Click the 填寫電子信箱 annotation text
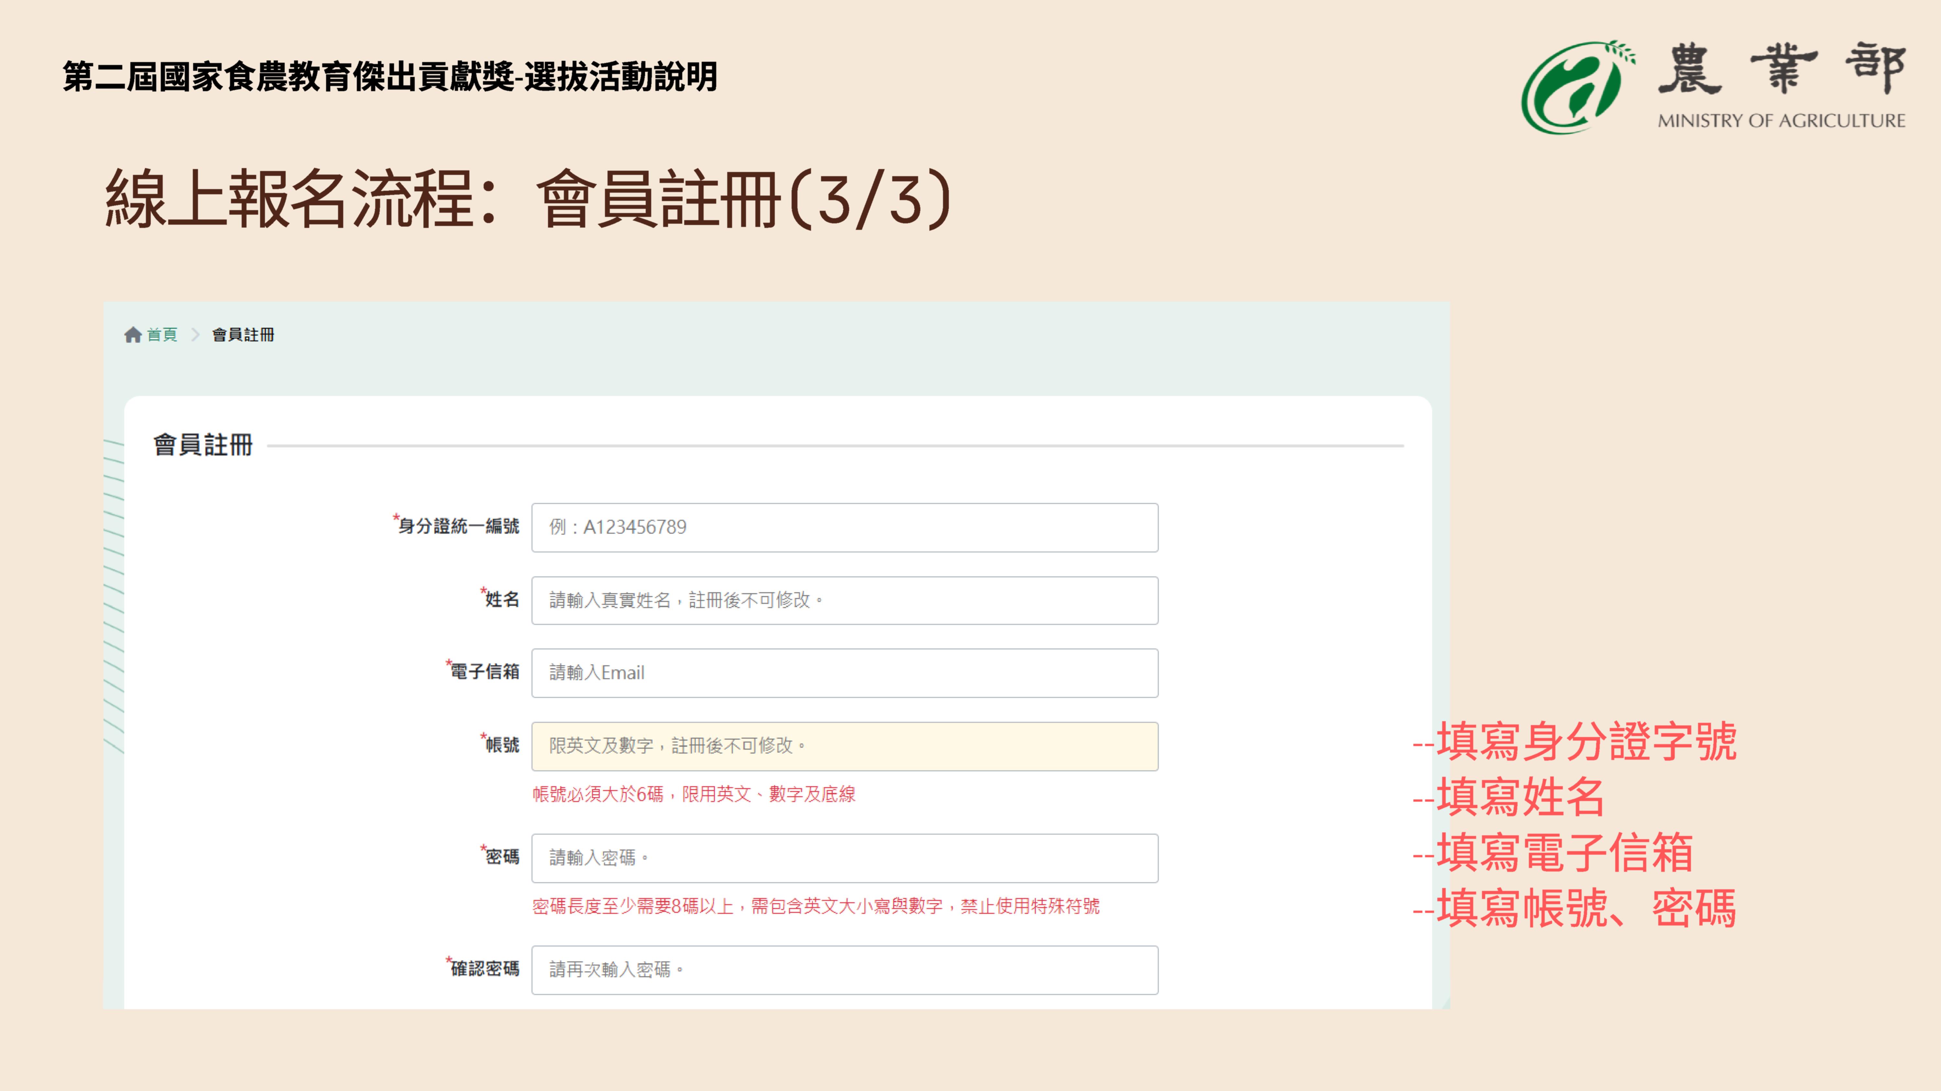 (1553, 852)
